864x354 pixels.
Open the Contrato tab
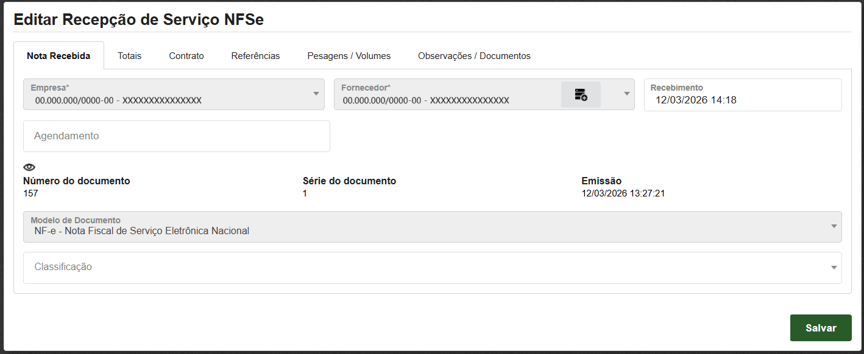(x=186, y=56)
